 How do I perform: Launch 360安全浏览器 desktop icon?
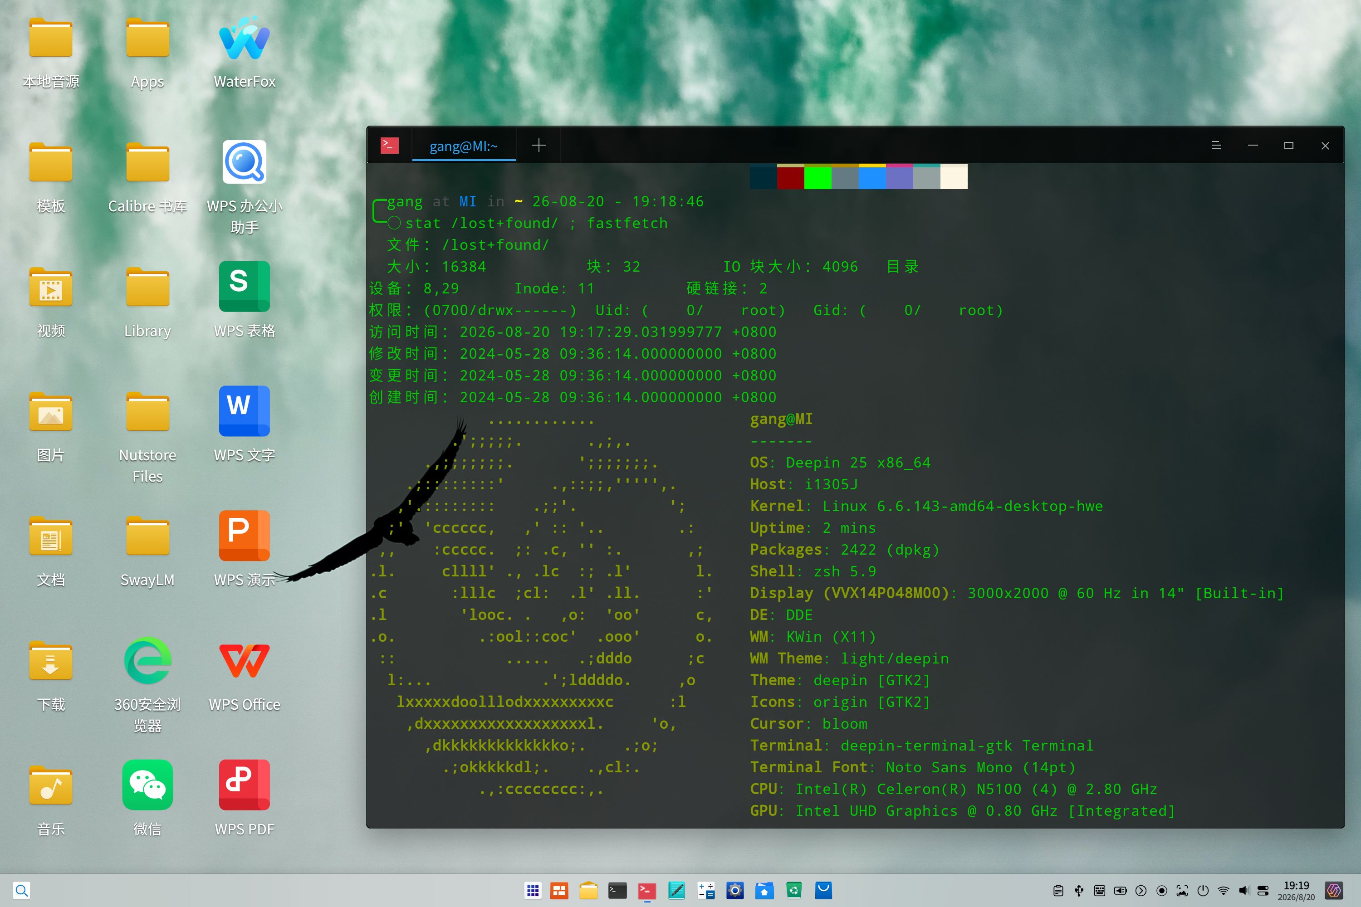pyautogui.click(x=147, y=685)
